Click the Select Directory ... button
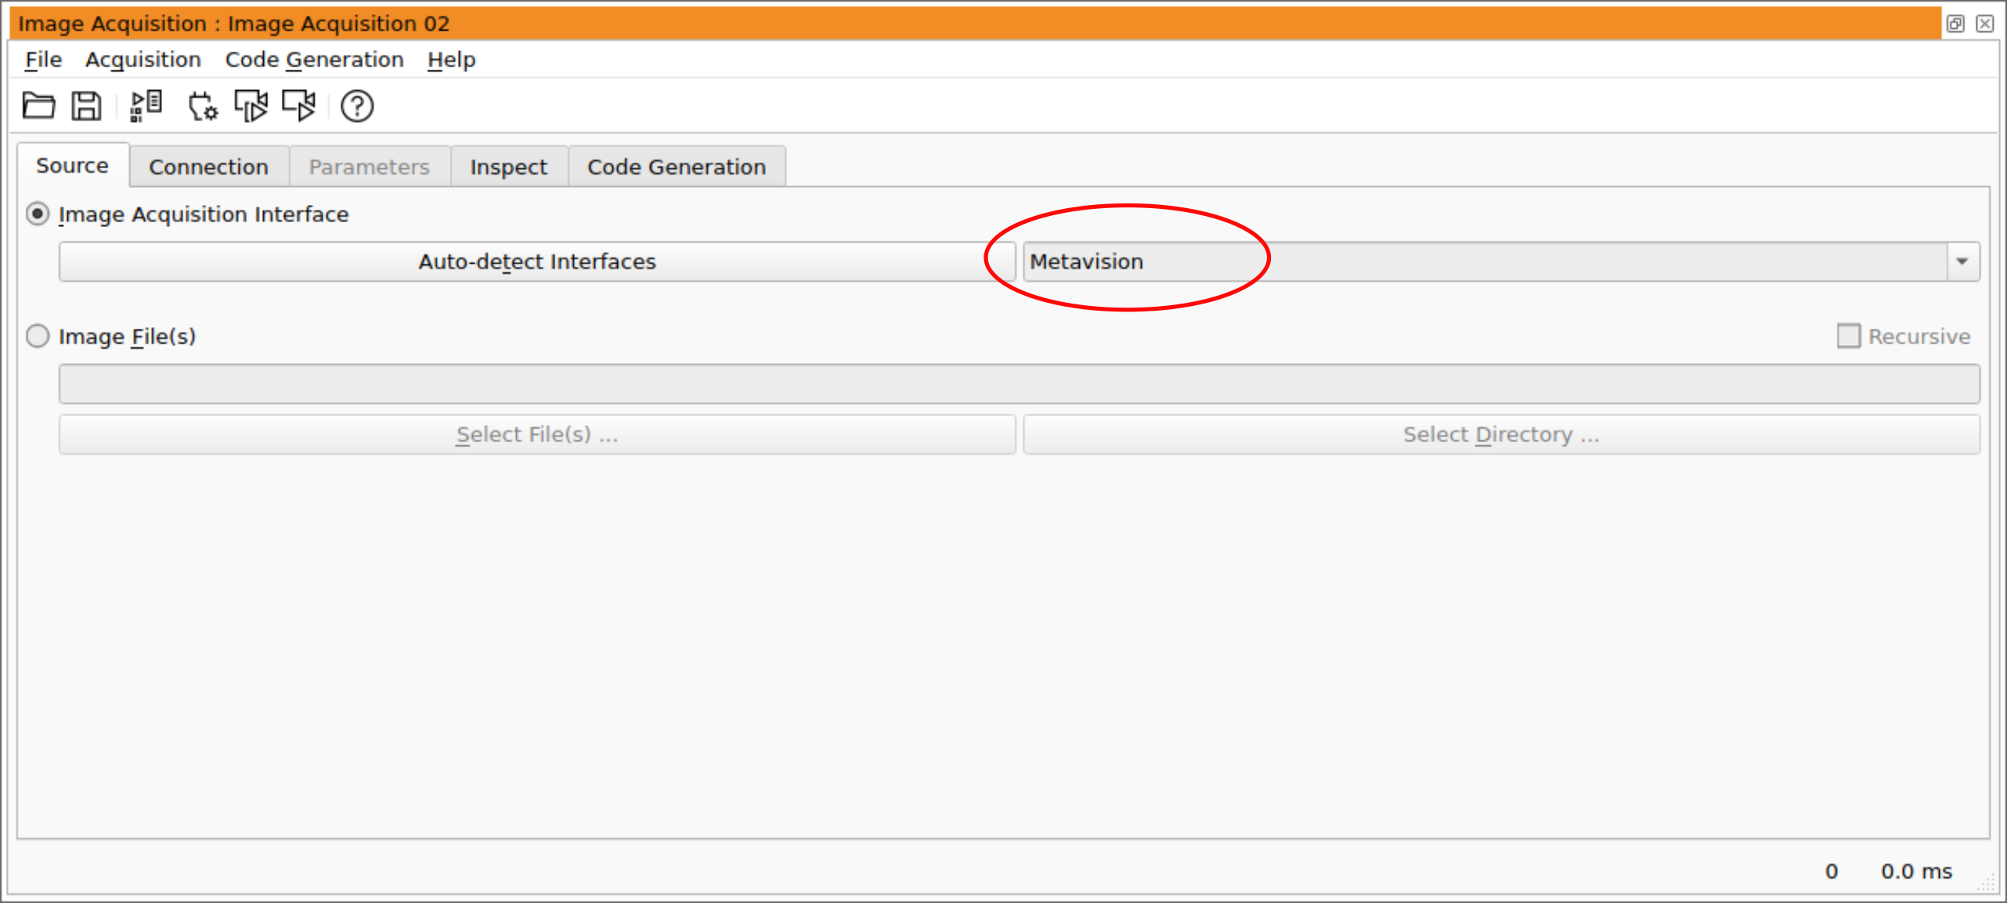 1501,434
